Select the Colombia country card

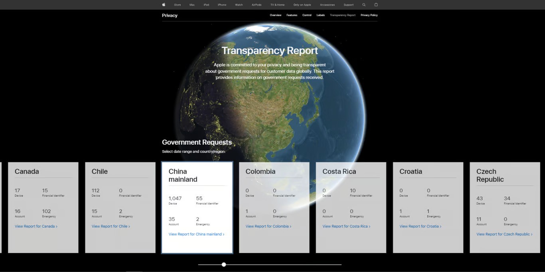[x=274, y=207]
